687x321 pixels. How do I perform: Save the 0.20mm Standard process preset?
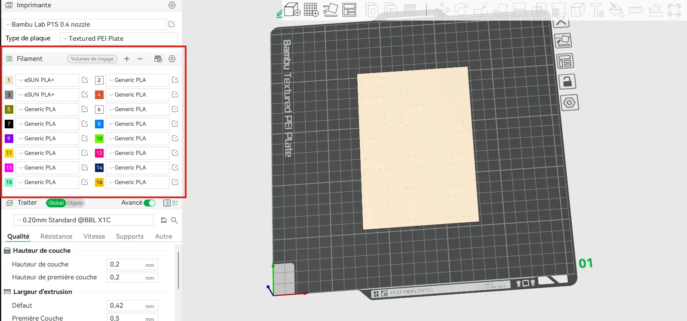click(164, 220)
